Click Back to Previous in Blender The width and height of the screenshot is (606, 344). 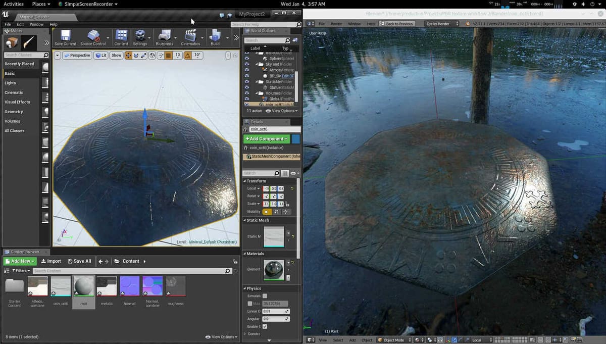pos(396,24)
